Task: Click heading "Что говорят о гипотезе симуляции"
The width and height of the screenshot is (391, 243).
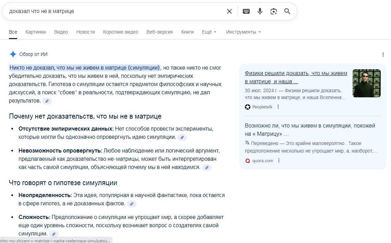Action: coord(63,183)
